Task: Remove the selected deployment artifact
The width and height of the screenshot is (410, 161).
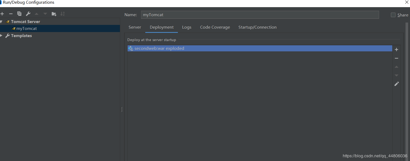Action: pos(397,58)
